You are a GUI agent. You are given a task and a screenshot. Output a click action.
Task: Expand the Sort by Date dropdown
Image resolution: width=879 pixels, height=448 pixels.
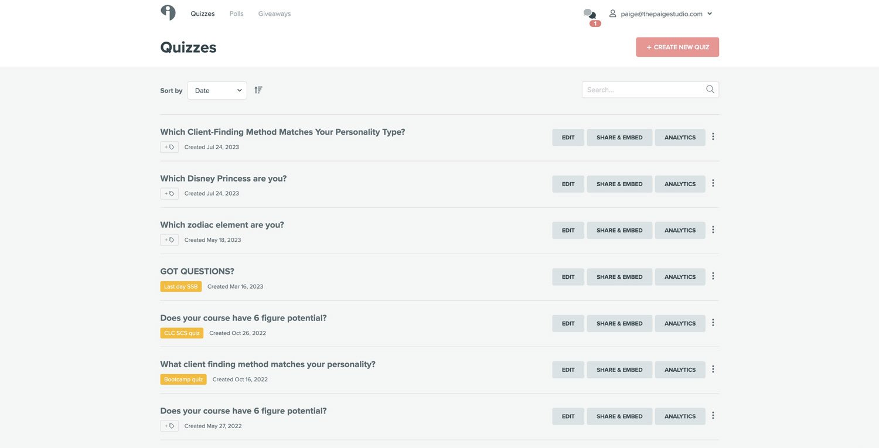coord(217,91)
